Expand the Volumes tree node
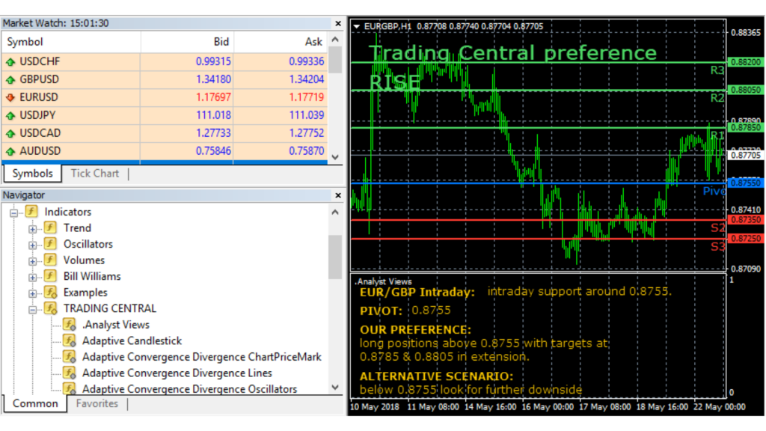This screenshot has height=431, width=766. click(32, 261)
